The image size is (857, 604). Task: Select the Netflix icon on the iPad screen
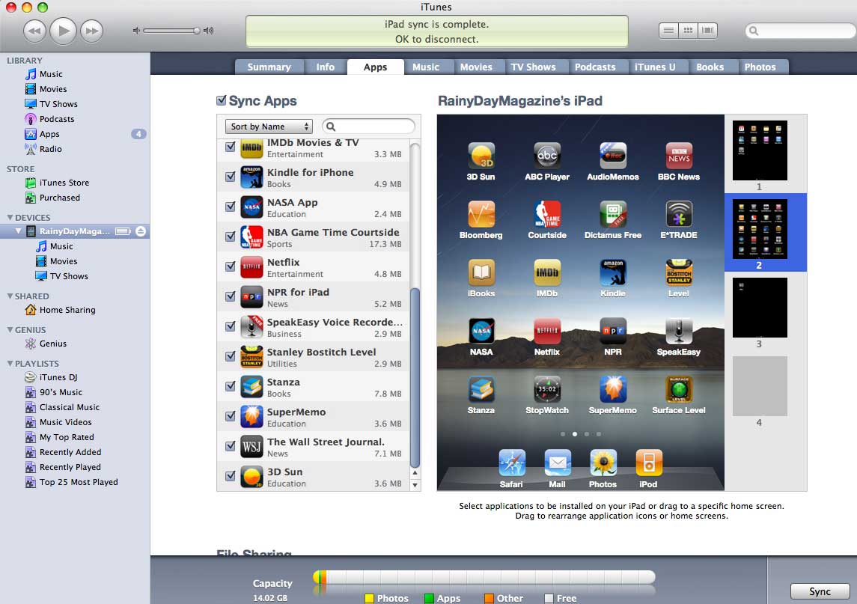click(x=547, y=332)
